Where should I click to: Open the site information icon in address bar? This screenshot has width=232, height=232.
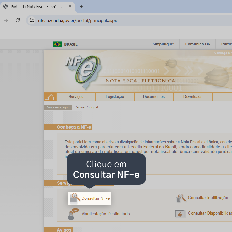click(32, 20)
